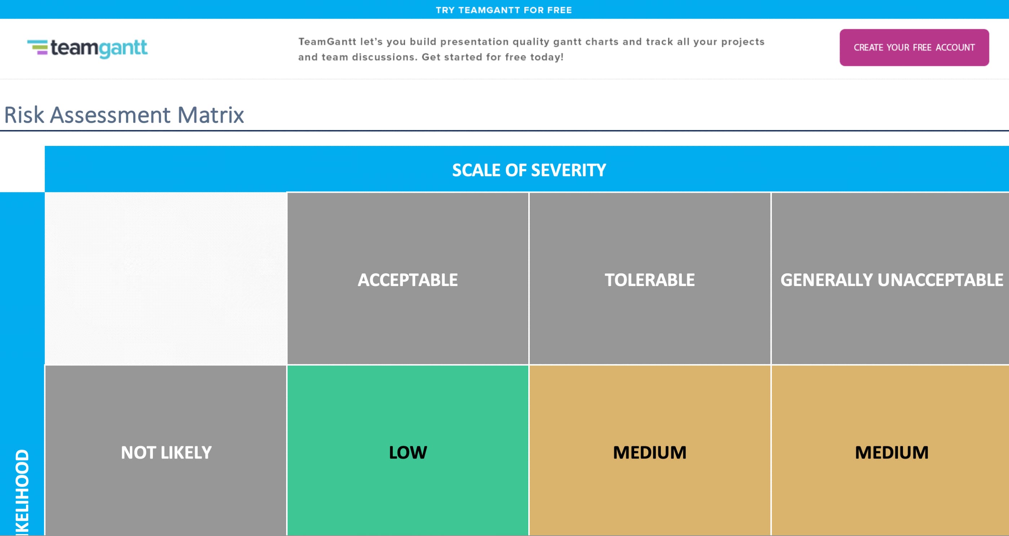Select the Generally Unacceptable header cell
This screenshot has height=536, width=1009.
click(890, 279)
